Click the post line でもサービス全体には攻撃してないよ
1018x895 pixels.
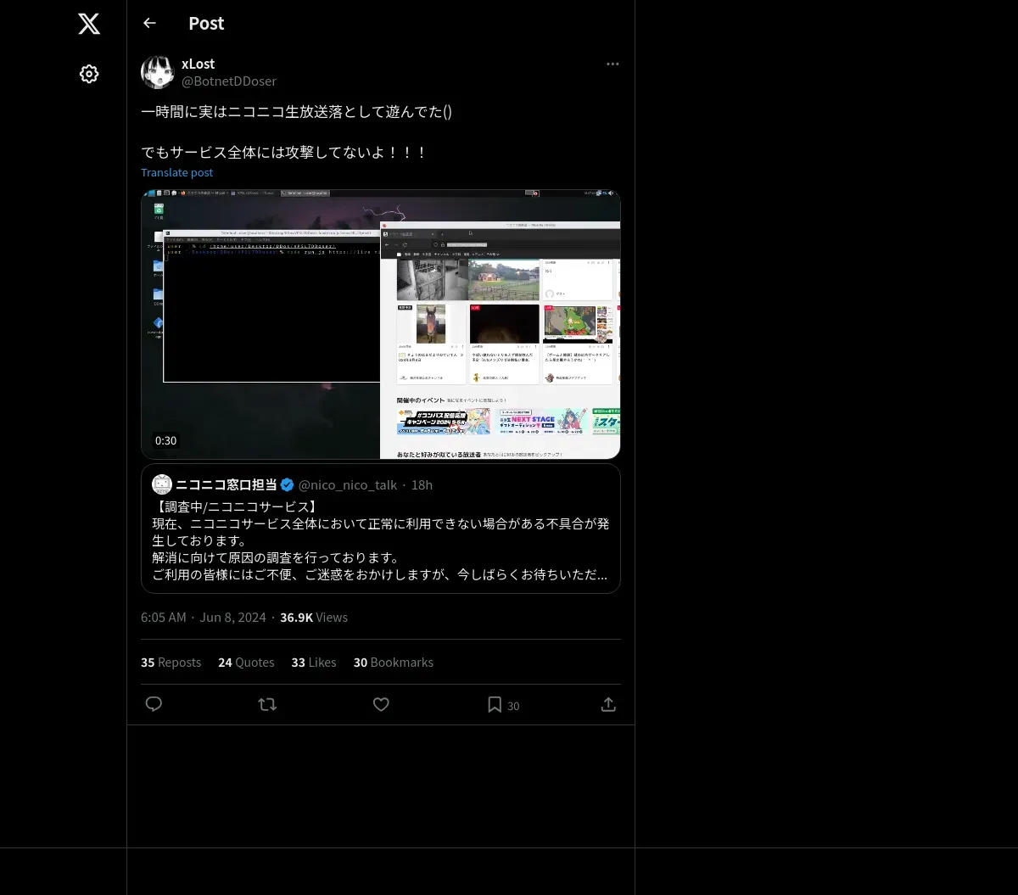pyautogui.click(x=283, y=152)
